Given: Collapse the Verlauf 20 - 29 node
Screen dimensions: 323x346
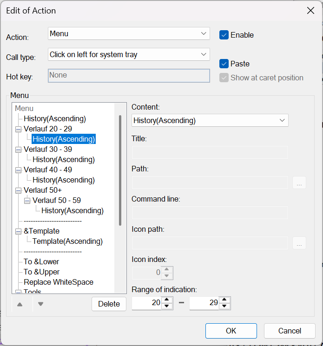Looking at the screenshot, I should click(18, 129).
